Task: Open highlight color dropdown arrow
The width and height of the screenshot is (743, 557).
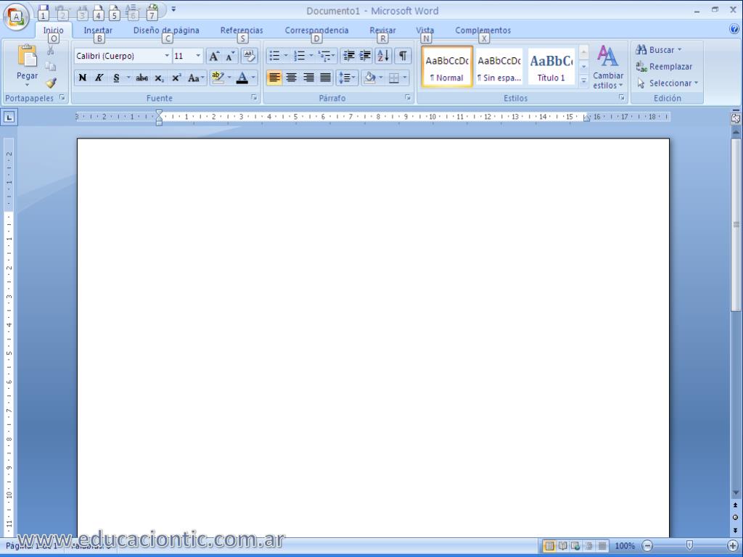Action: (229, 78)
